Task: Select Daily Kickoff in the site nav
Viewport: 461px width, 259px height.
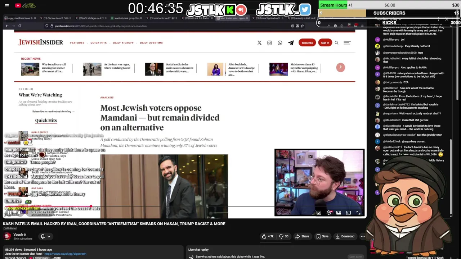Action: point(123,43)
